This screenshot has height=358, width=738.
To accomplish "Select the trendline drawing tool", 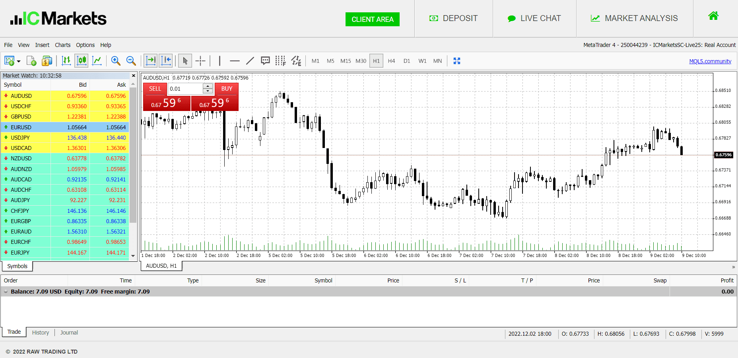I will (x=250, y=61).
